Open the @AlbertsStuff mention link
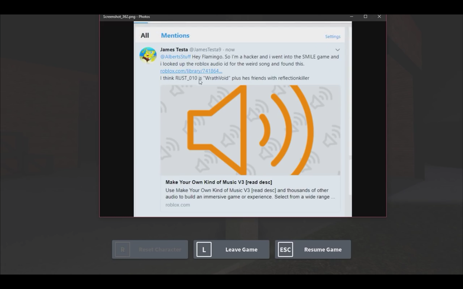This screenshot has height=289, width=463. pos(175,57)
